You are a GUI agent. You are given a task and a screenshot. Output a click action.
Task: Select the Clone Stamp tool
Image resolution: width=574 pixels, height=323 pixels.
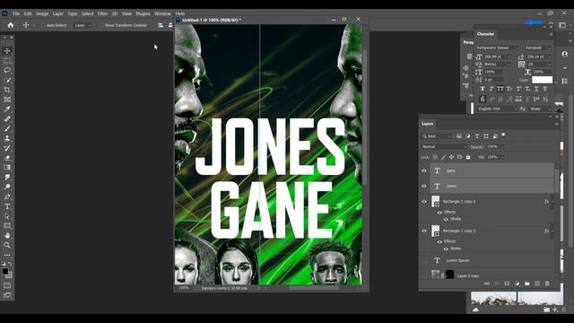(x=7, y=138)
